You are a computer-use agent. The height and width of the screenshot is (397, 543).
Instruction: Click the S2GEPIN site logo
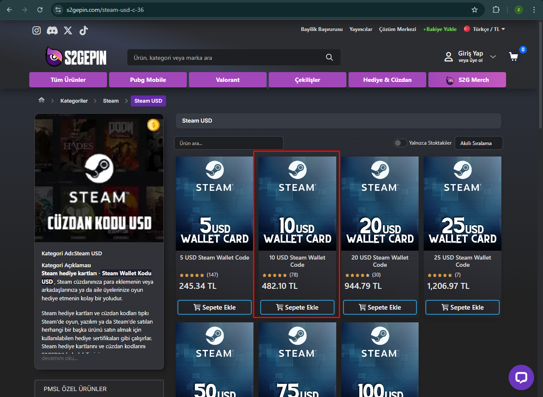click(76, 57)
